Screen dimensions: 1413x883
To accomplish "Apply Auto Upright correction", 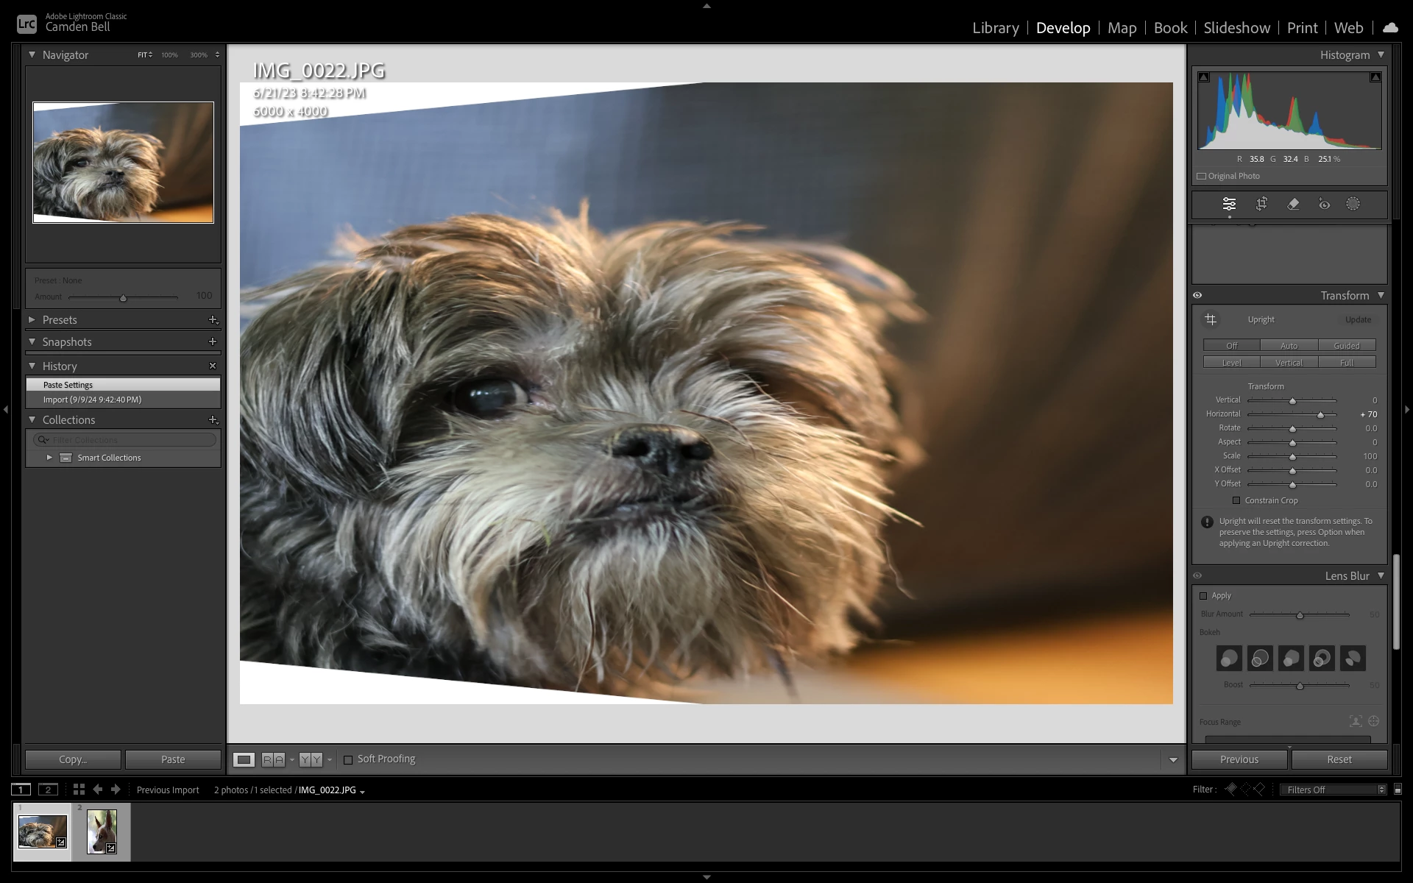I will pos(1289,345).
